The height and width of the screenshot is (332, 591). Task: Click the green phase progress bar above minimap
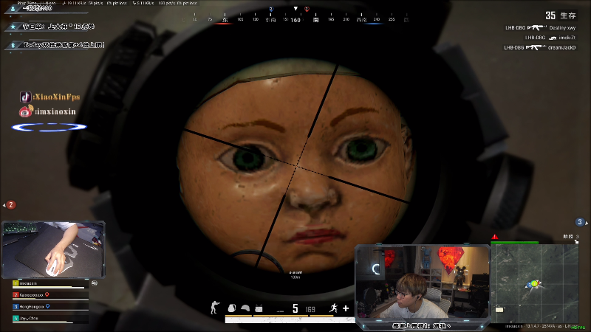point(514,243)
